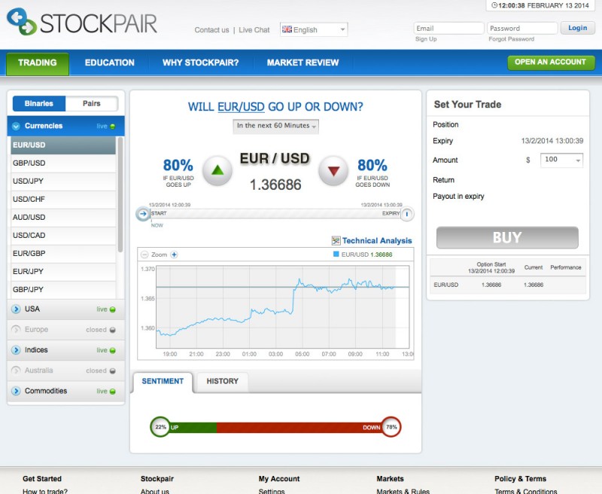This screenshot has width=602, height=494.
Task: Open the 'In the next 60 Minutes' dropdown
Action: click(275, 126)
